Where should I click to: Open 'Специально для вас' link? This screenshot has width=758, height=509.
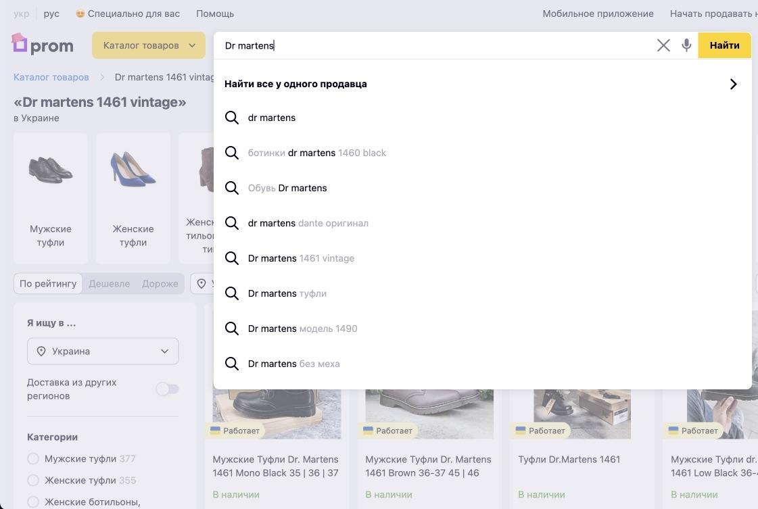coord(133,14)
